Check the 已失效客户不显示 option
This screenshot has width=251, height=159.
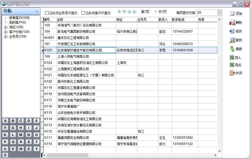[x=83, y=12]
